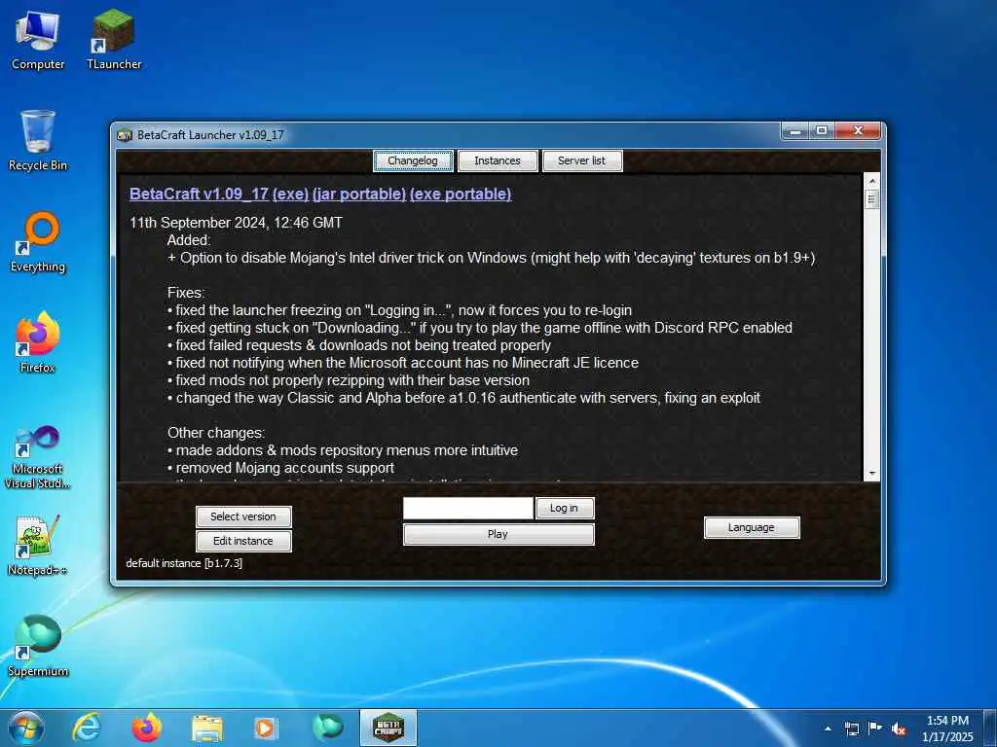The width and height of the screenshot is (997, 747).
Task: Click the changelog scrollbar thumb
Action: [871, 198]
